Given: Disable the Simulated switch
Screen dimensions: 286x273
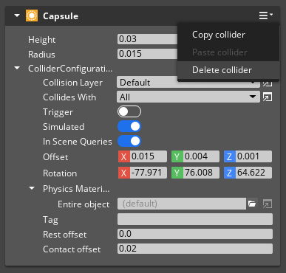Looking at the screenshot, I should [x=129, y=126].
